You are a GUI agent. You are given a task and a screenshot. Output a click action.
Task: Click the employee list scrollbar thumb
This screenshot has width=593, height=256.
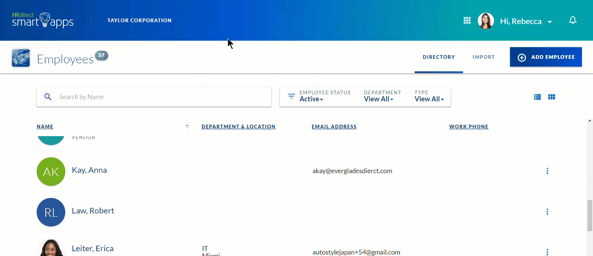coord(590,215)
